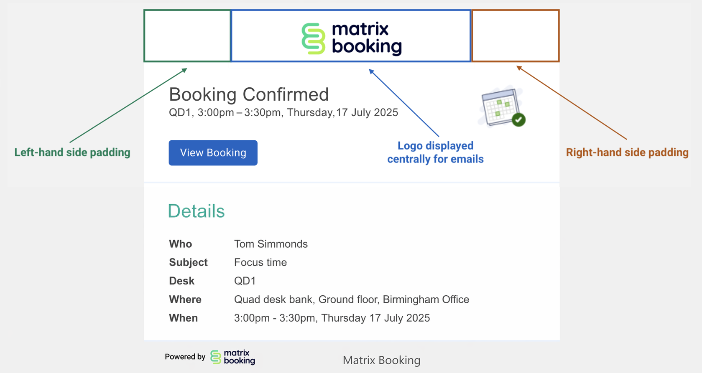Click the Matrix Booking footer text
This screenshot has height=373, width=702.
381,360
